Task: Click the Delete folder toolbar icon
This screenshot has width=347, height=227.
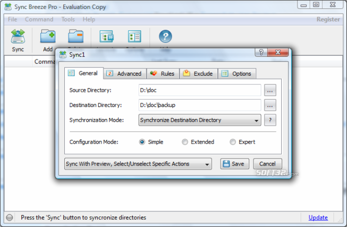Action: point(76,36)
